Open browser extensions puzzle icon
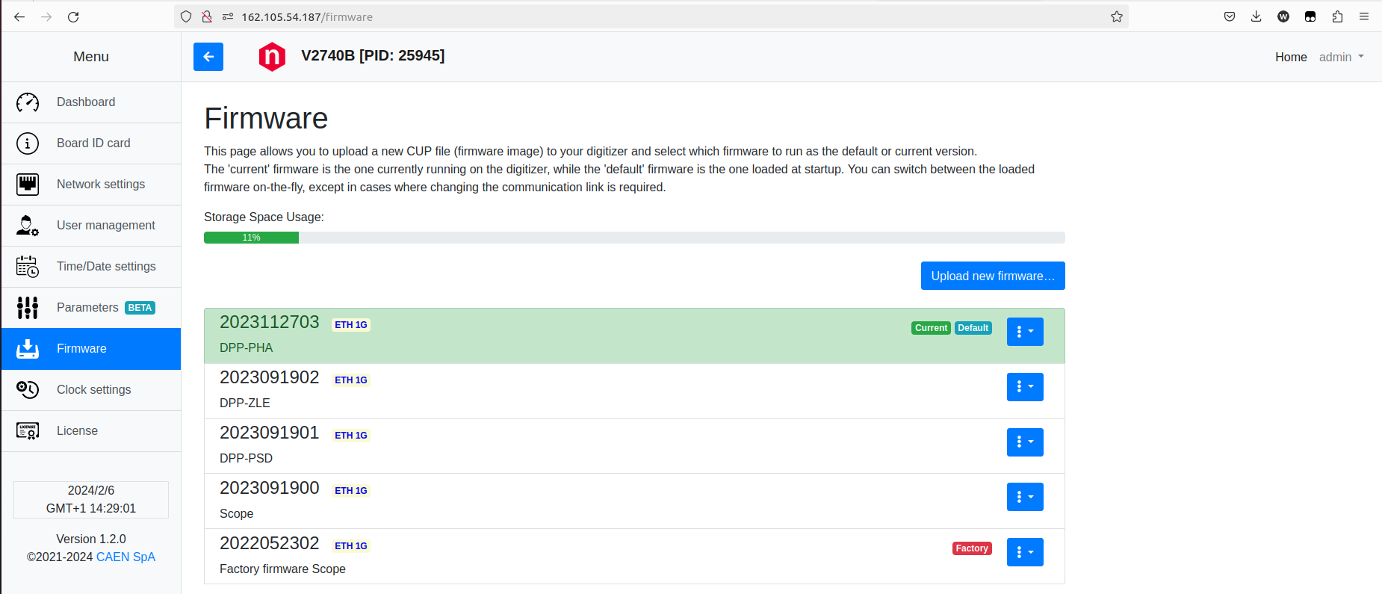This screenshot has width=1382, height=594. click(x=1337, y=16)
